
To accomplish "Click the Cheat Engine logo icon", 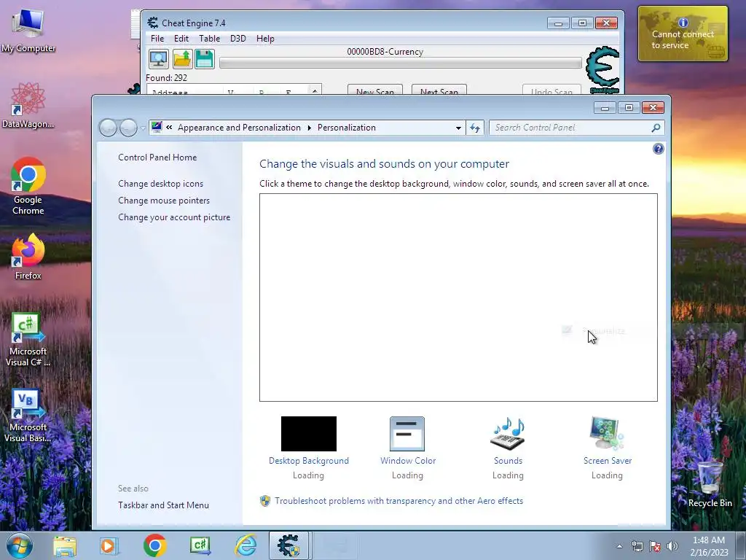I will click(x=602, y=69).
